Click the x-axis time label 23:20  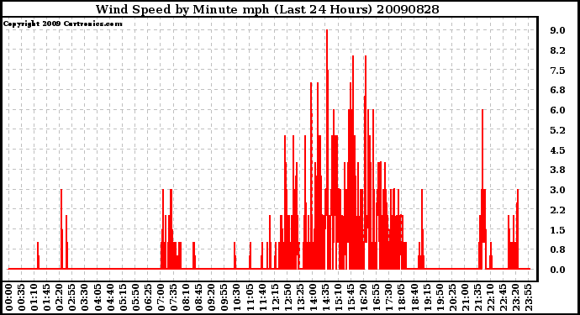click(x=515, y=297)
